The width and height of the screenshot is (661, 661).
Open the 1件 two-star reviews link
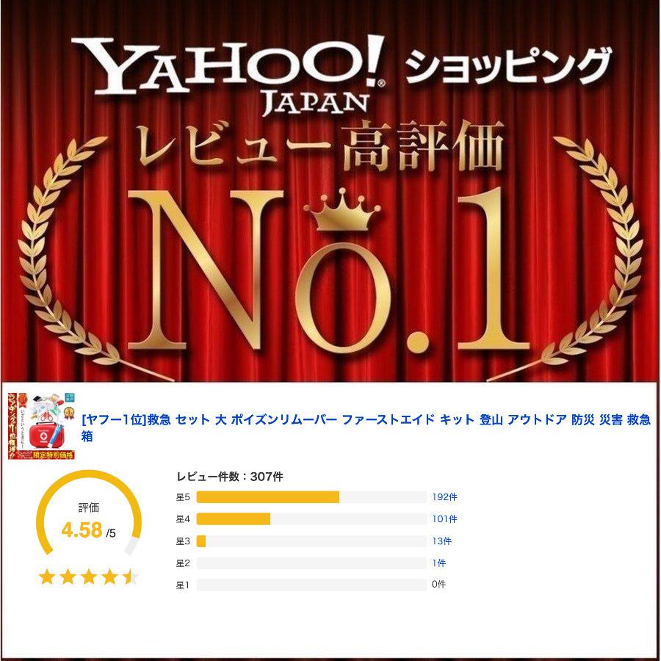tap(439, 563)
